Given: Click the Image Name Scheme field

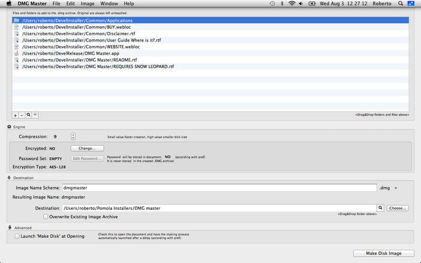Looking at the screenshot, I should pos(219,188).
